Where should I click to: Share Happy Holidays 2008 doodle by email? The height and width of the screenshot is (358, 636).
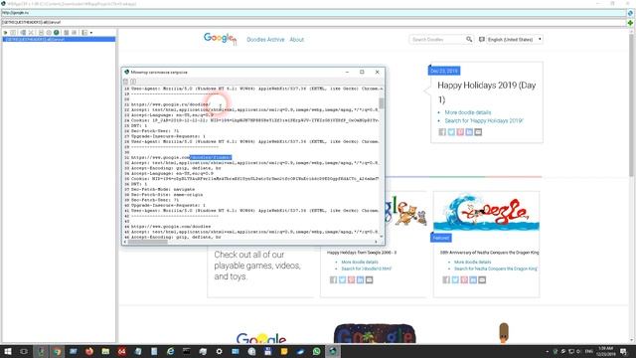pyautogui.click(x=369, y=280)
